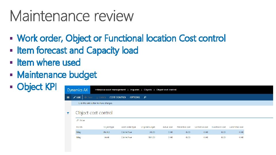Click the action bar search magnifier icon
The image size is (276, 155).
click(x=145, y=97)
